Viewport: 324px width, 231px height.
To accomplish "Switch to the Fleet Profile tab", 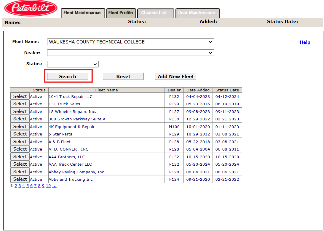I will tap(121, 13).
